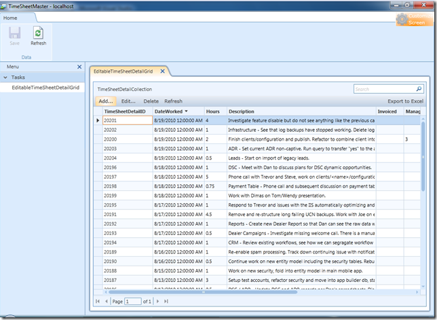Collapse the Tasks group
Screen dimensions: 437x320
[5, 77]
